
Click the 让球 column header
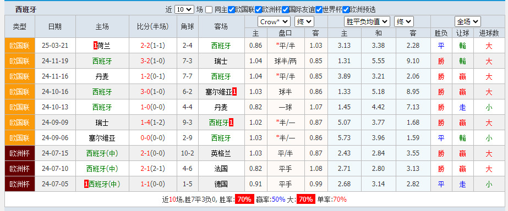point(463,33)
